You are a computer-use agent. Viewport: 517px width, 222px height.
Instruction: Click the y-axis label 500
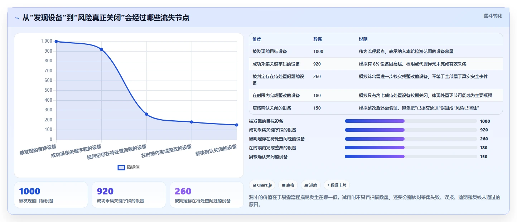click(x=48, y=90)
